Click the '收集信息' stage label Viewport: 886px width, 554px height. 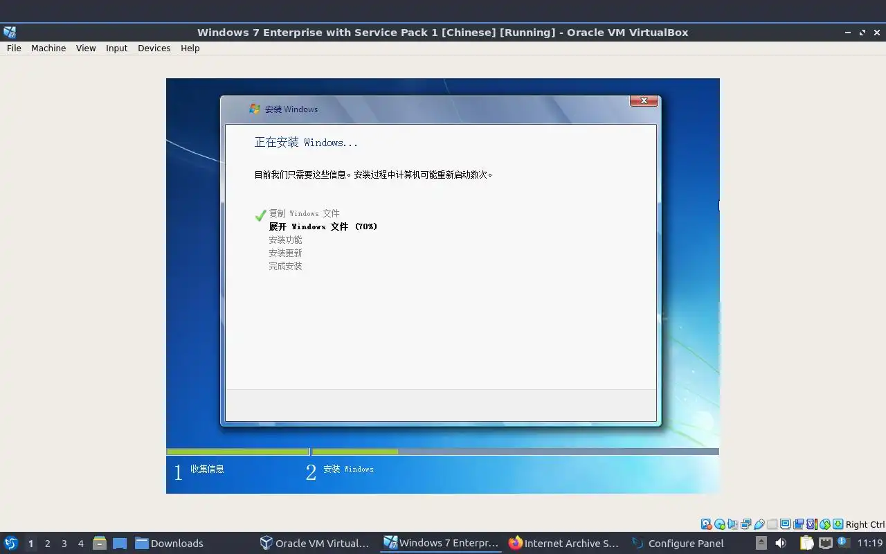pyautogui.click(x=207, y=469)
